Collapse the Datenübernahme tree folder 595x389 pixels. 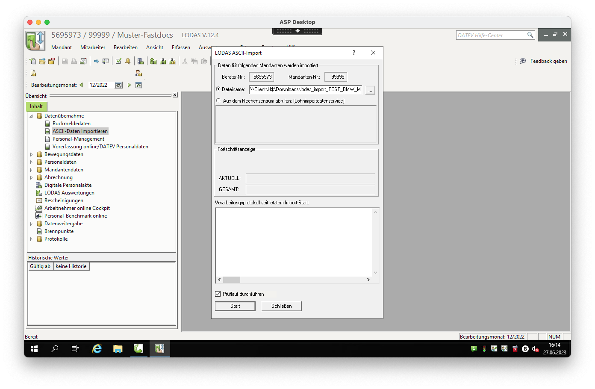(31, 116)
